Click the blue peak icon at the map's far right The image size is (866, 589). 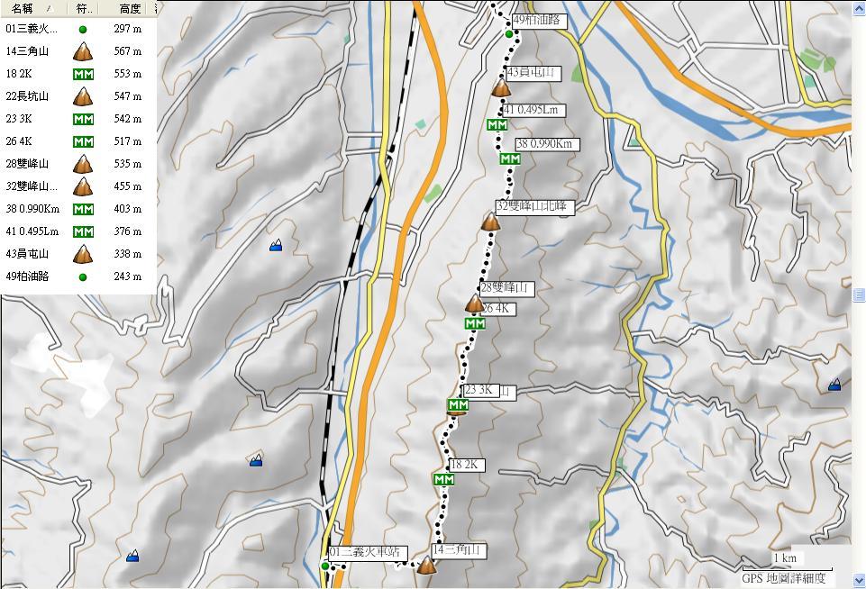[x=834, y=385]
